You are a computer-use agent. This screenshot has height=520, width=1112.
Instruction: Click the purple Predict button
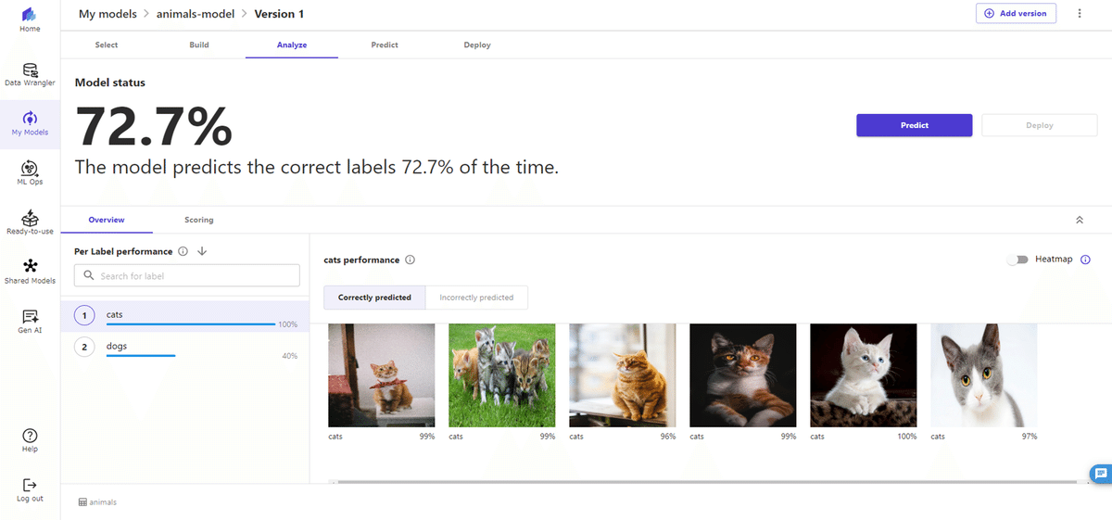(915, 125)
